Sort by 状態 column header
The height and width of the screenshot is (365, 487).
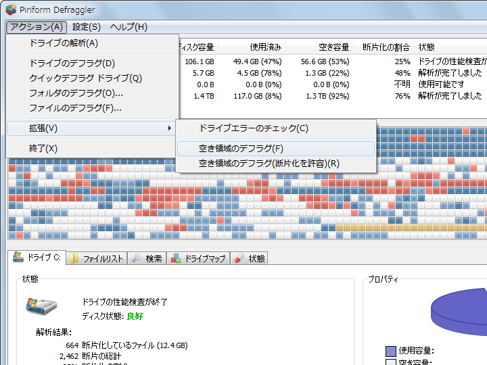click(450, 47)
